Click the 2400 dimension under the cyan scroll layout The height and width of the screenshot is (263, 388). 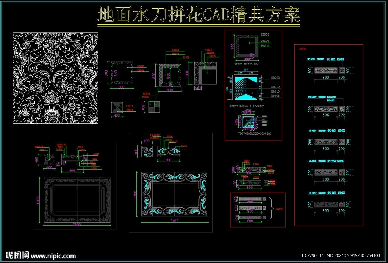(x=174, y=221)
